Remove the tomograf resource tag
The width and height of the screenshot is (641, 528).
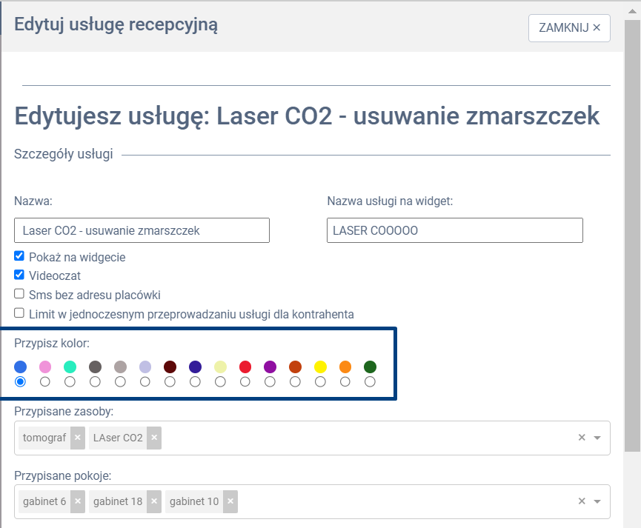pyautogui.click(x=78, y=438)
